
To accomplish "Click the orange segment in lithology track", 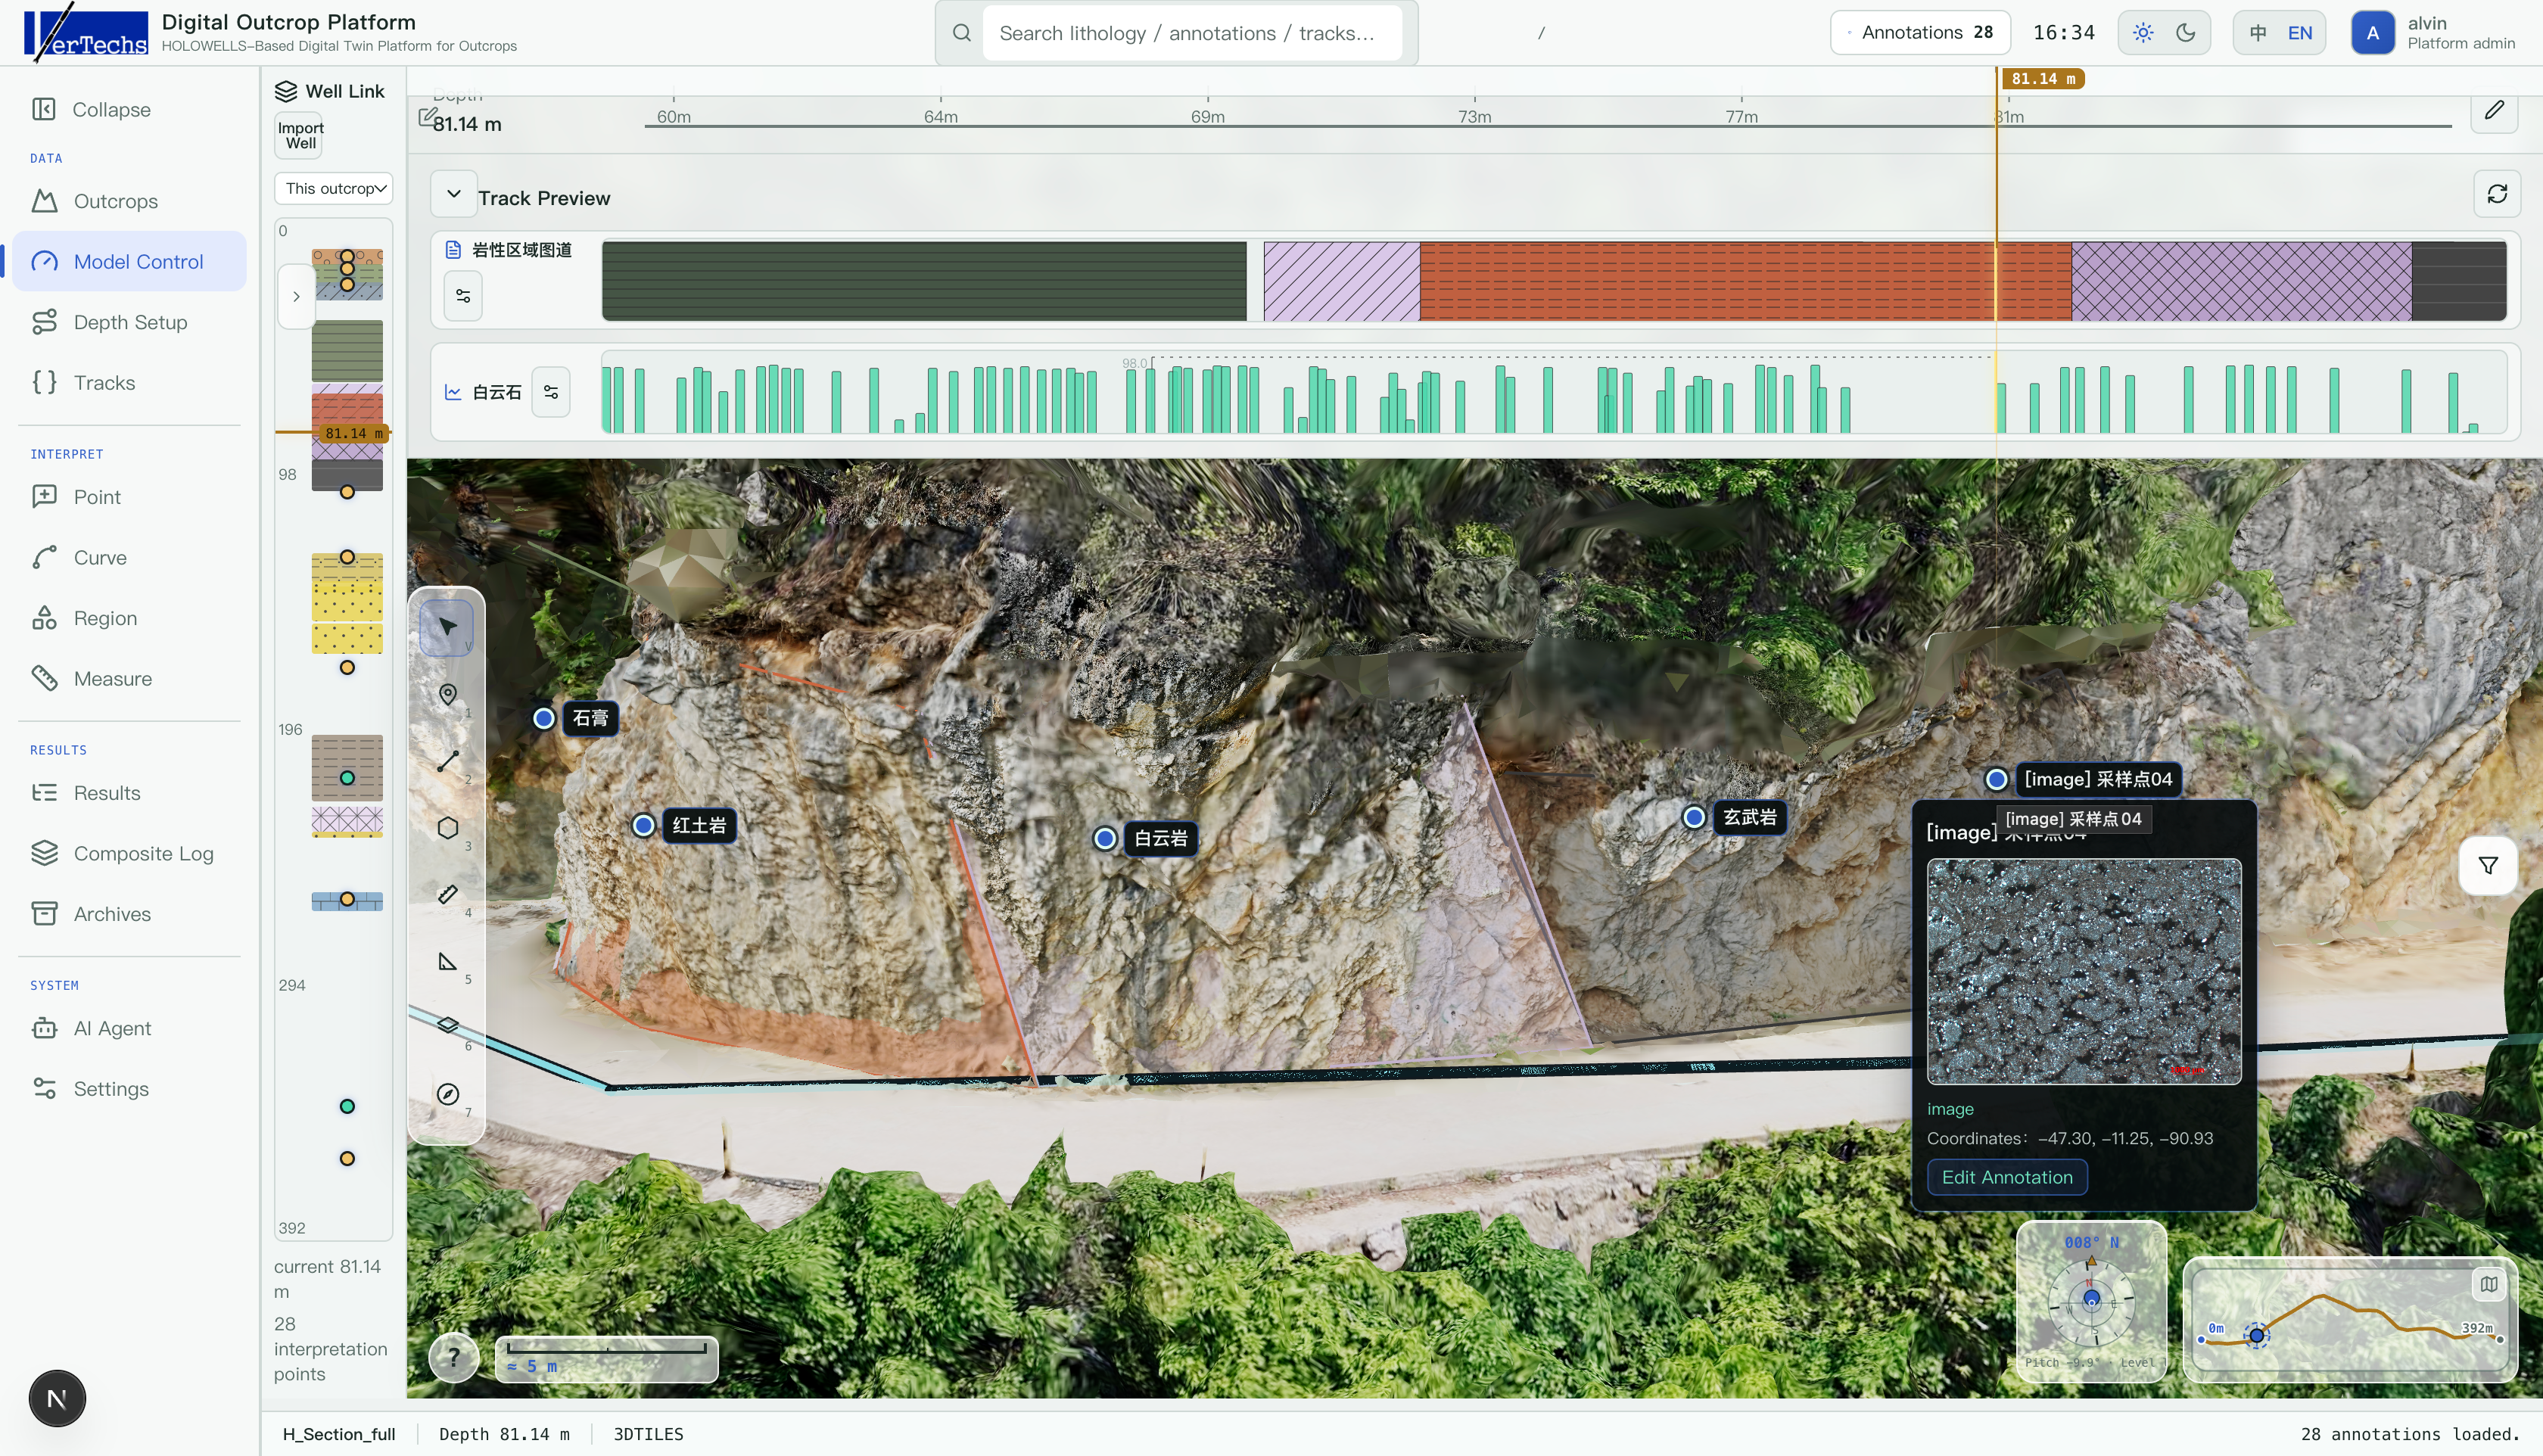I will [1745, 281].
